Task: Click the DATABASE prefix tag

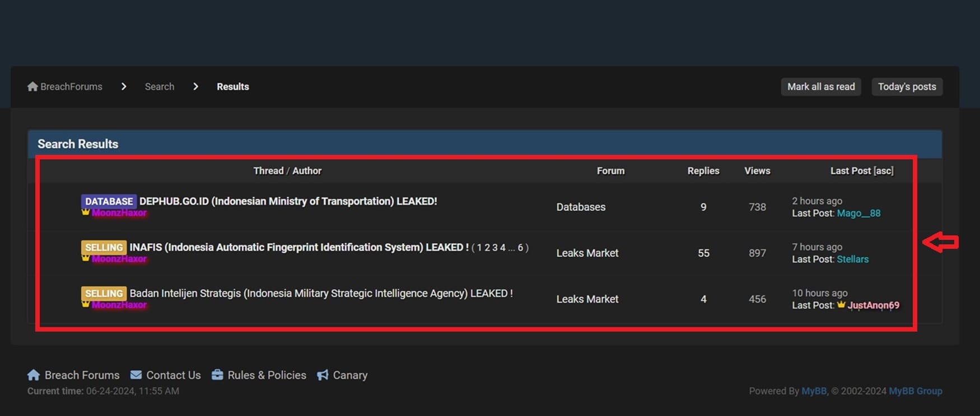Action: (x=109, y=201)
